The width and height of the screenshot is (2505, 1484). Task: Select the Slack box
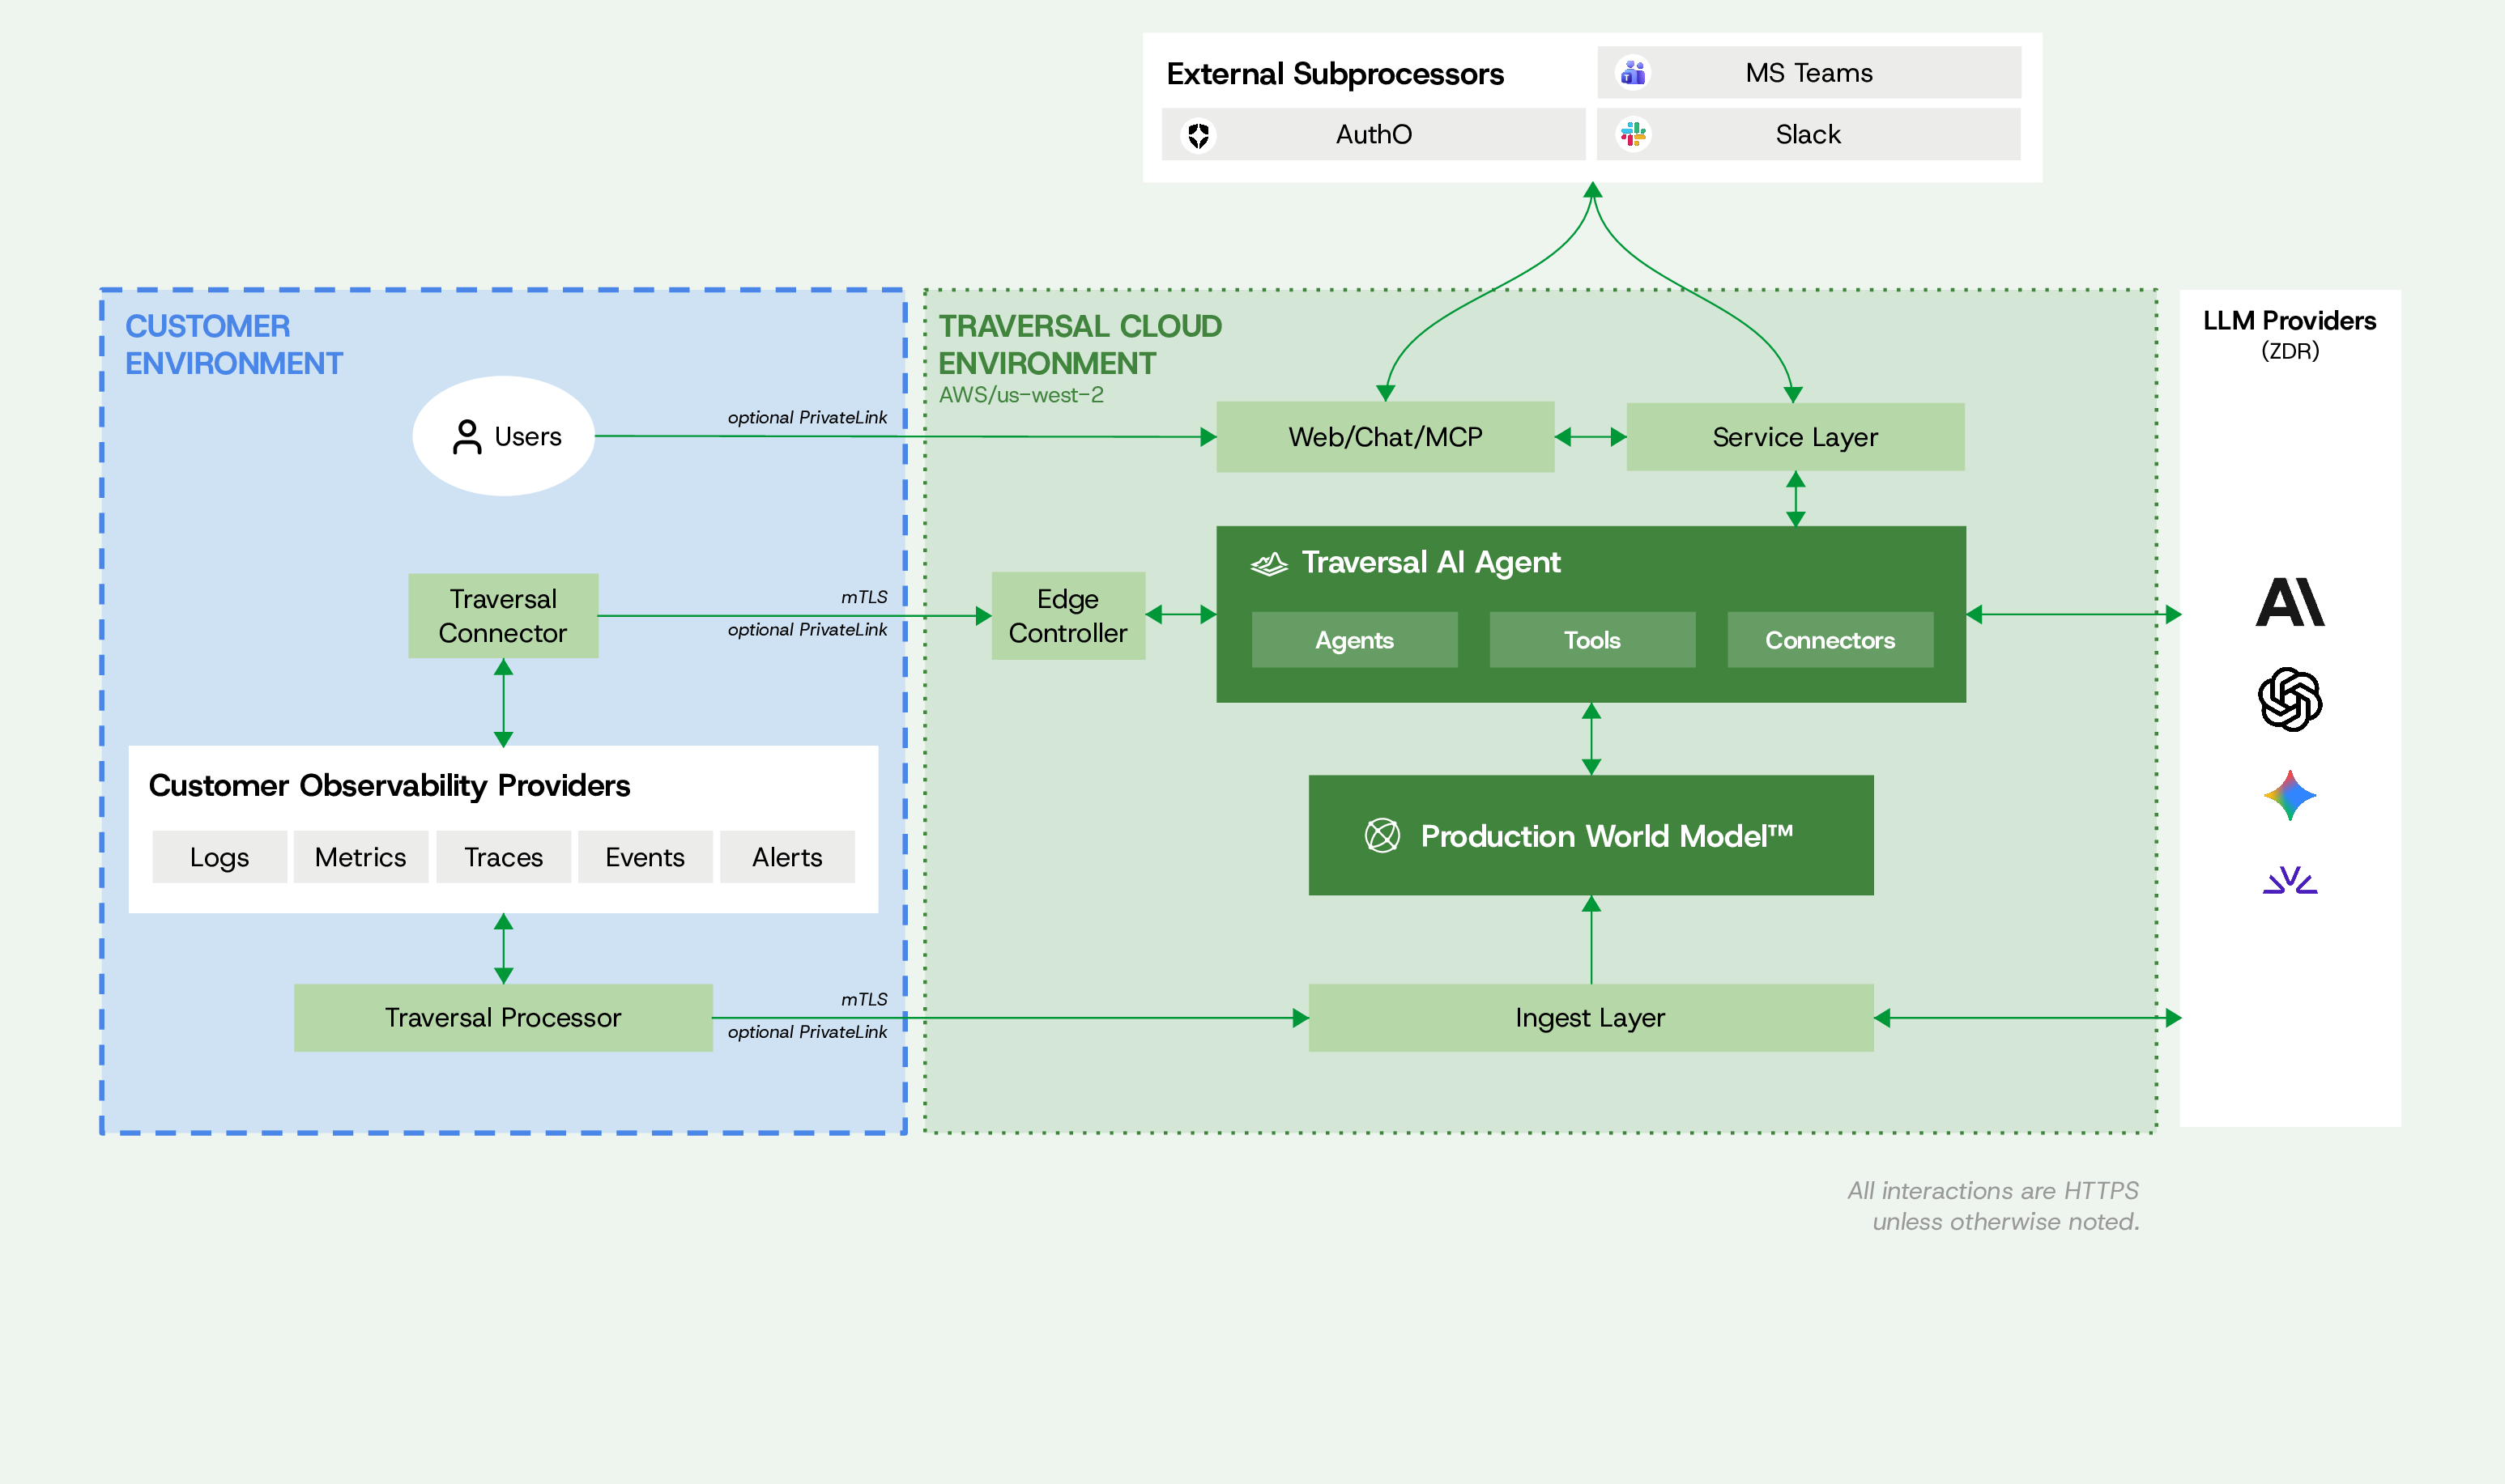(x=1808, y=134)
